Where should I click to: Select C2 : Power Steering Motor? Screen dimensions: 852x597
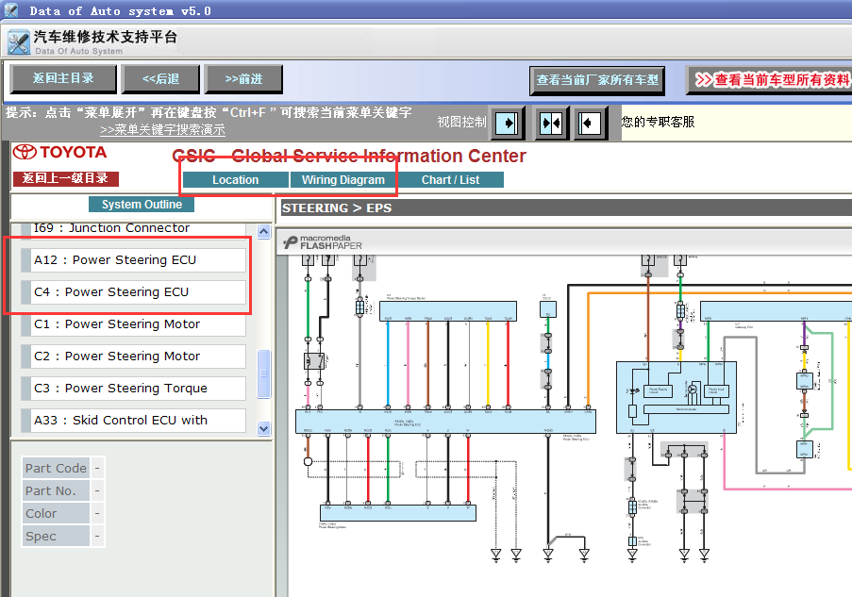[x=133, y=356]
